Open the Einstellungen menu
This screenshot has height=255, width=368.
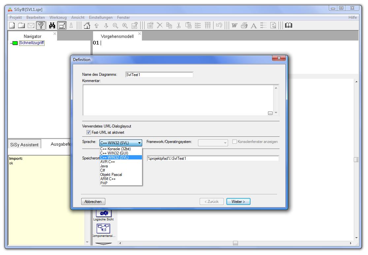click(101, 17)
